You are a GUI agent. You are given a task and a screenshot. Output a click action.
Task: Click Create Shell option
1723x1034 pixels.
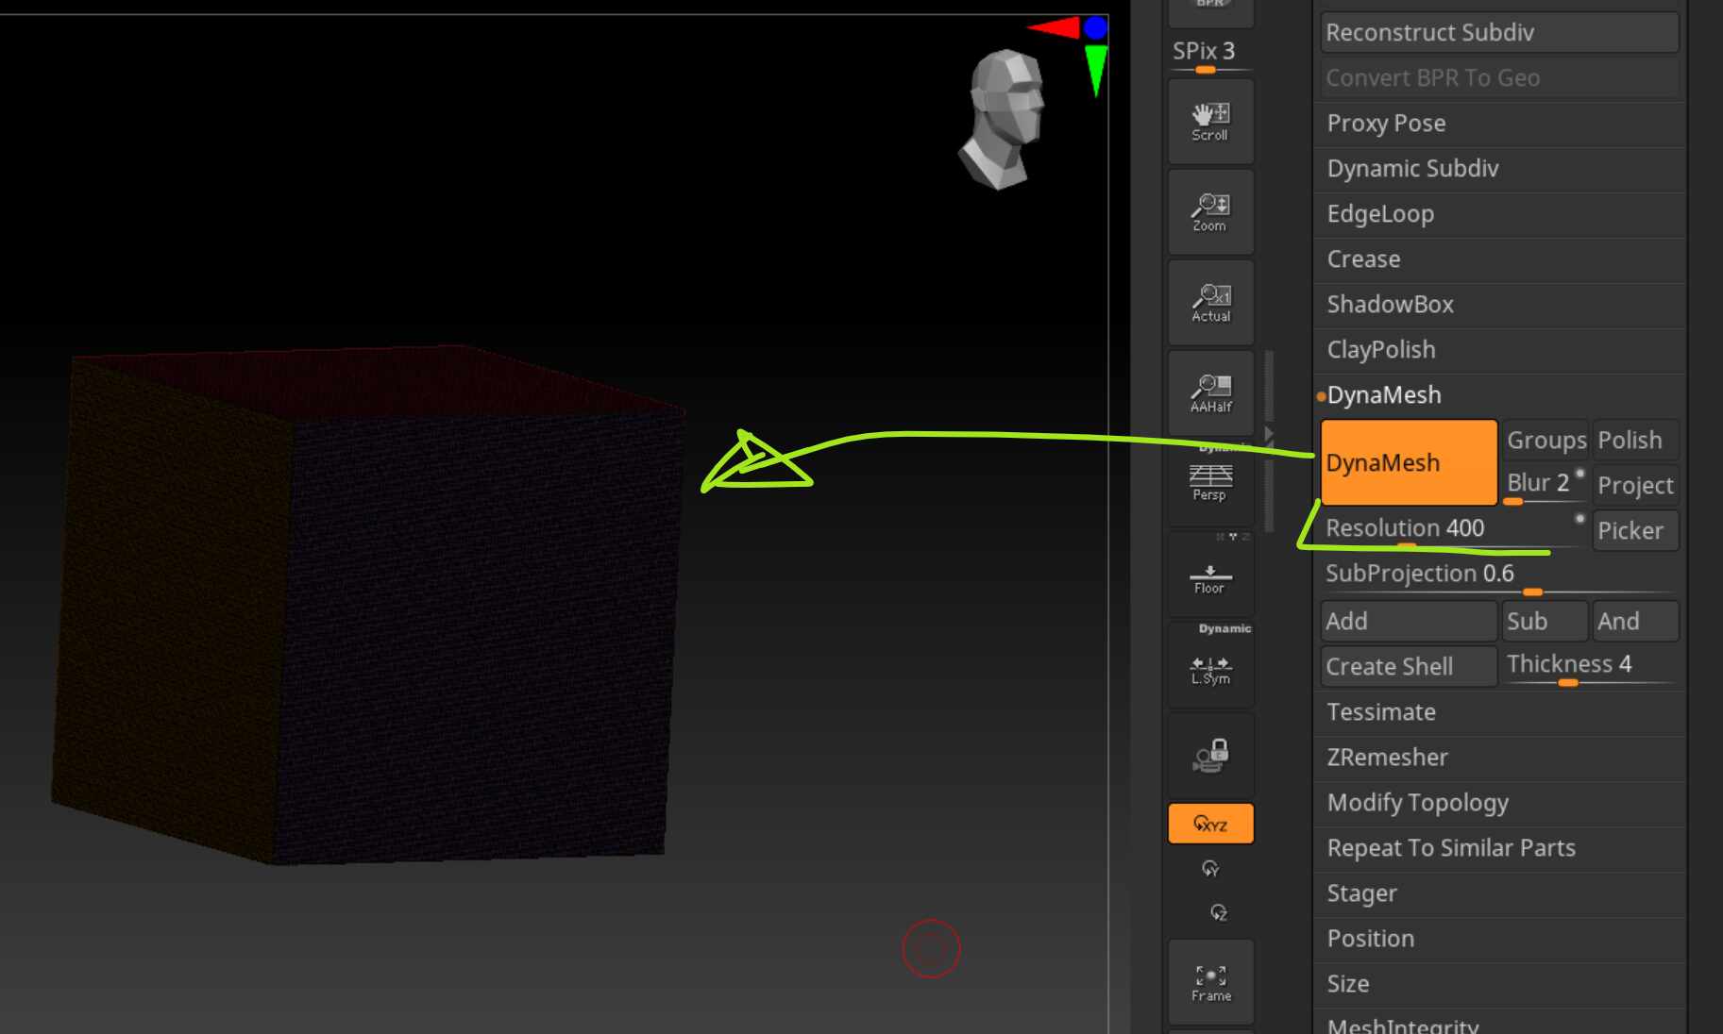[x=1408, y=666]
